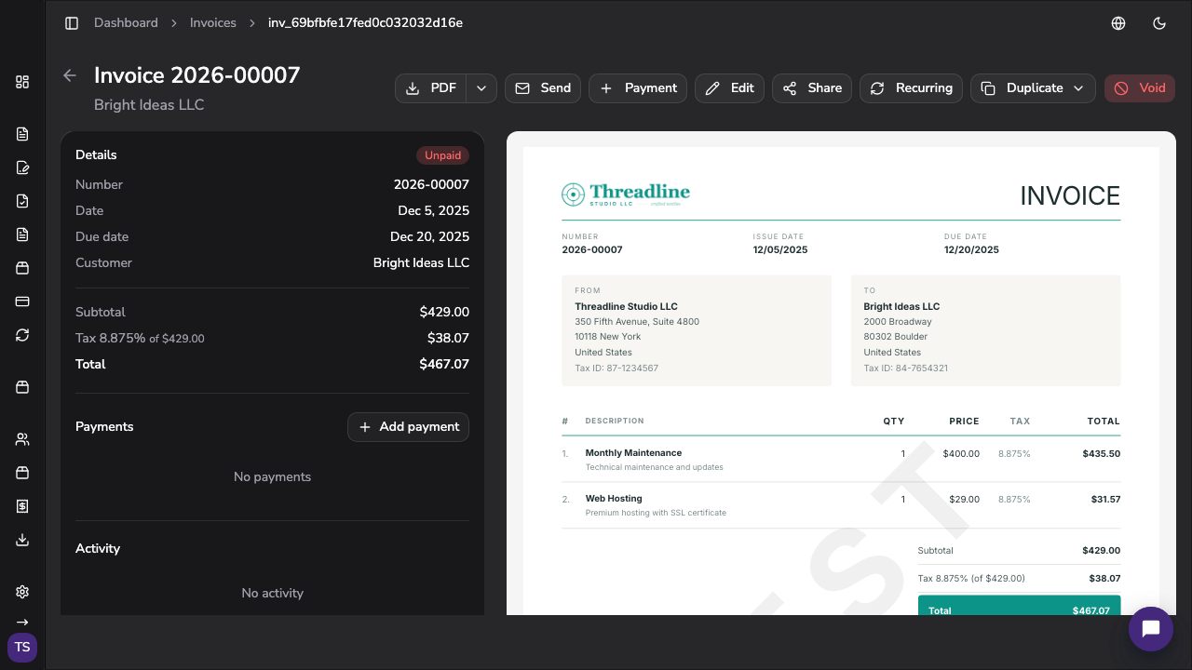This screenshot has height=670, width=1192.
Task: Open the box icon directly below the circular arrows icon
Action: point(22,387)
